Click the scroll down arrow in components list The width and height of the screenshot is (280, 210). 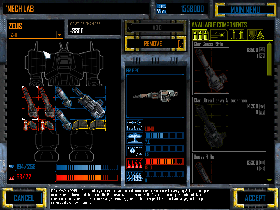point(269,180)
